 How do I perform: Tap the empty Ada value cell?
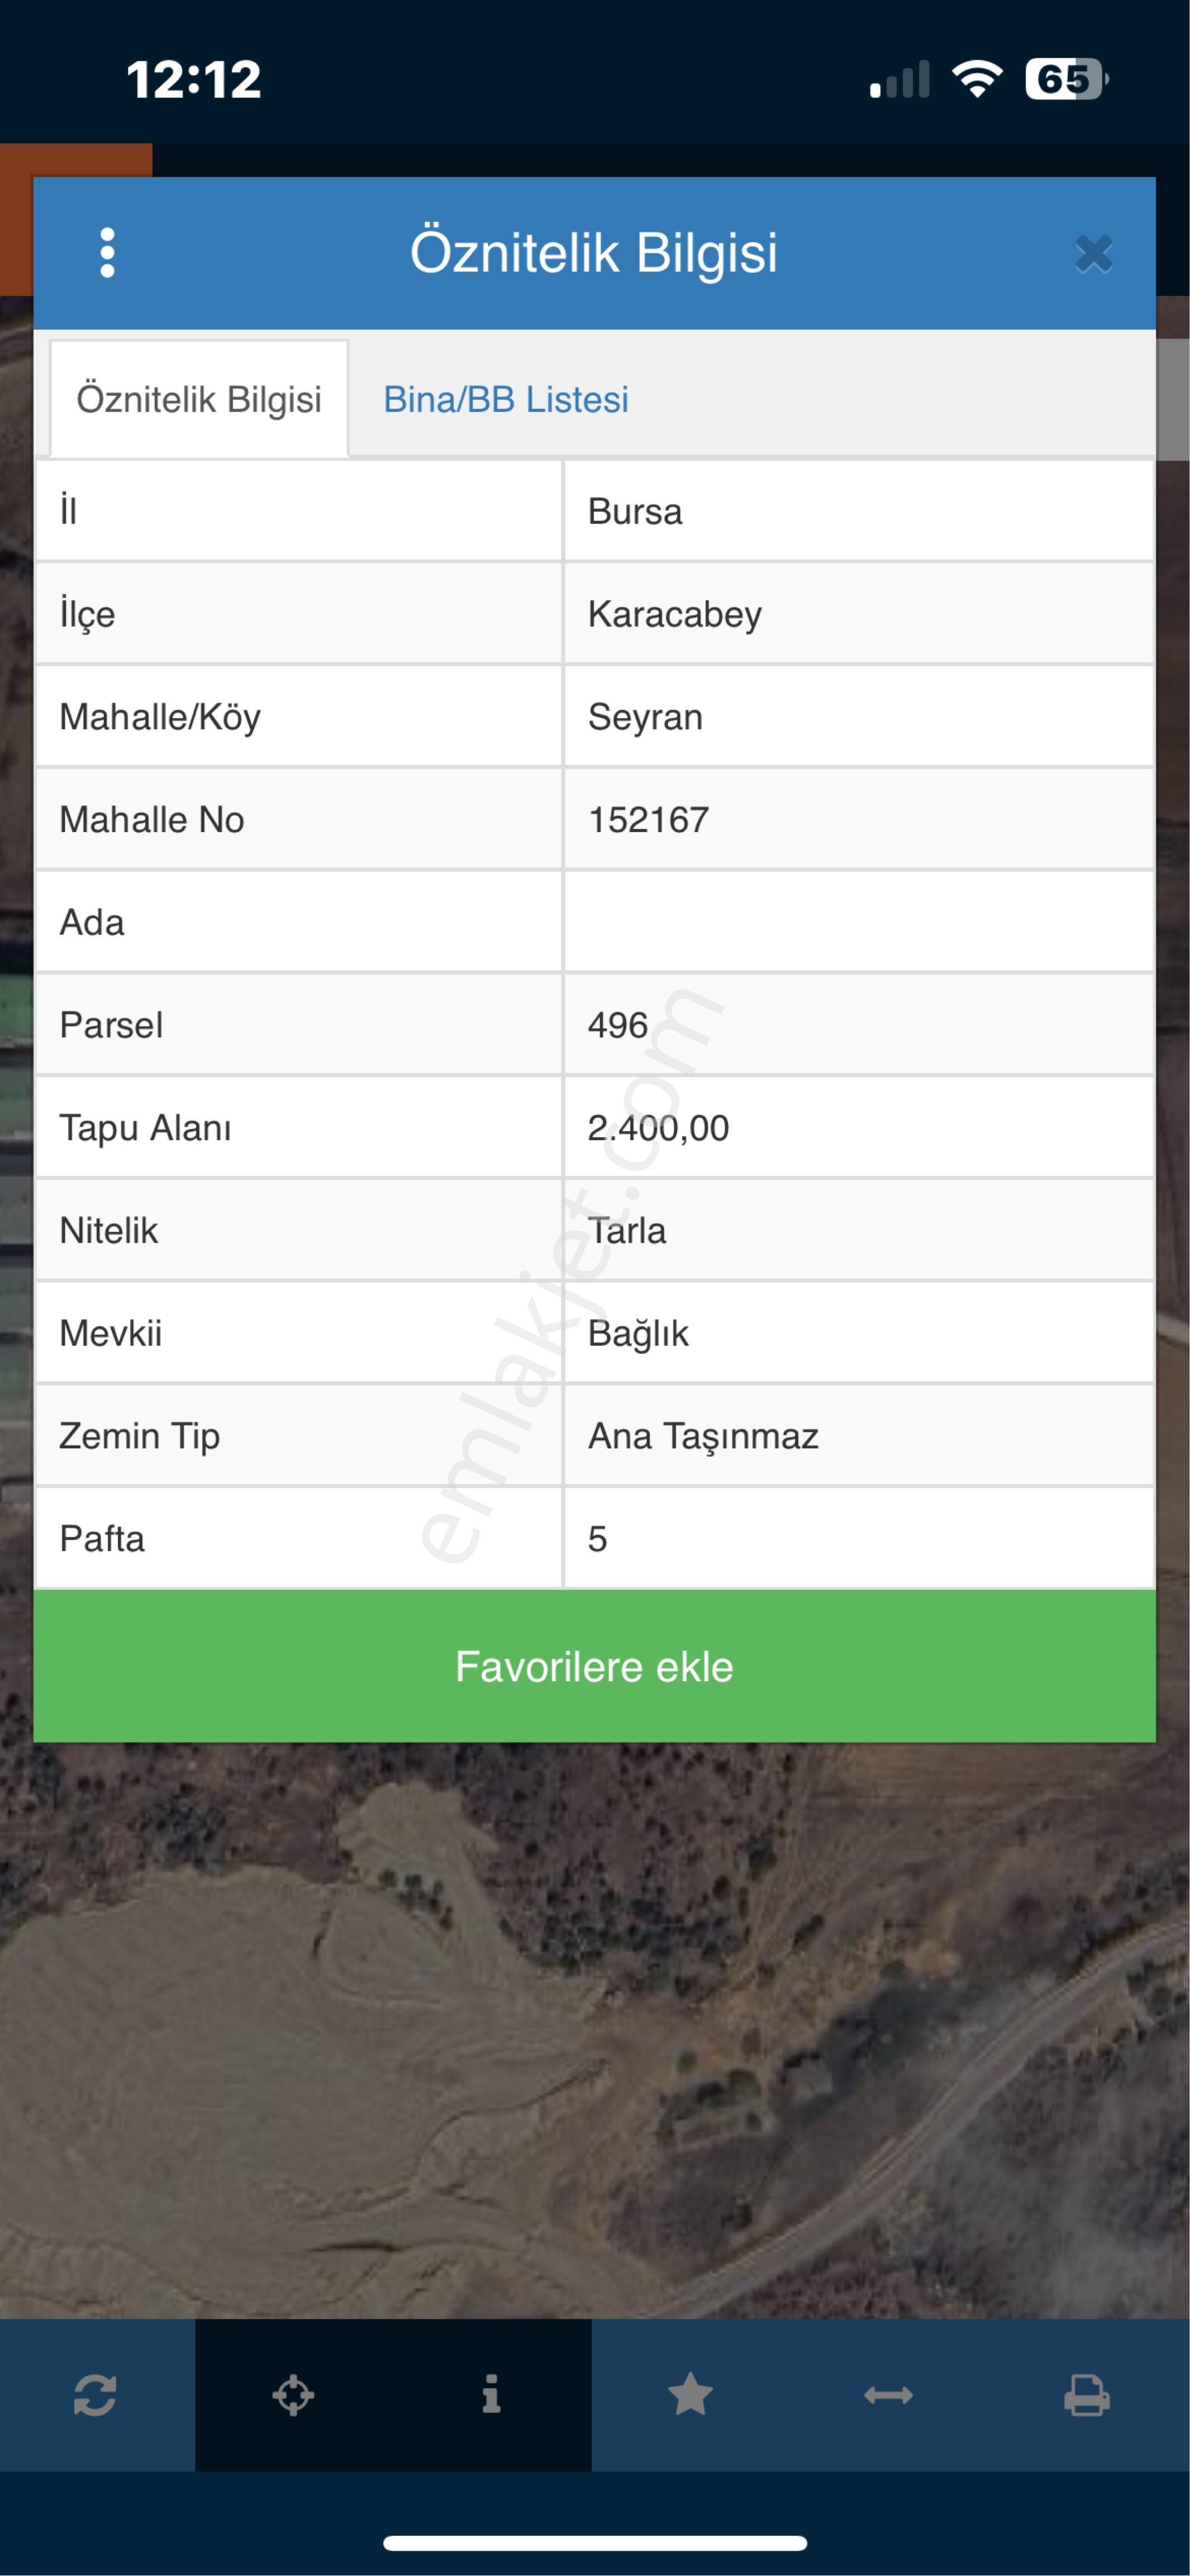pos(859,922)
